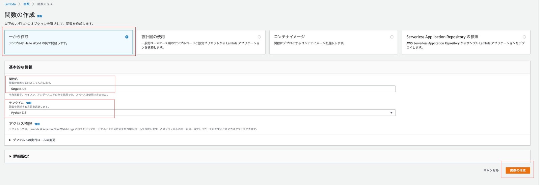Open 情報 link next to ランタイム

(29, 103)
